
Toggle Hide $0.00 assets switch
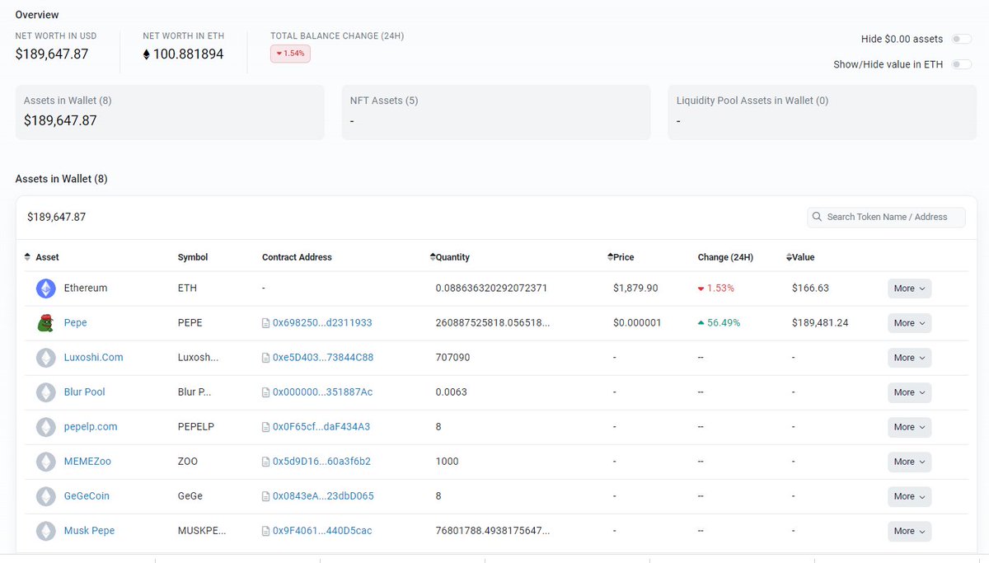pyautogui.click(x=961, y=39)
